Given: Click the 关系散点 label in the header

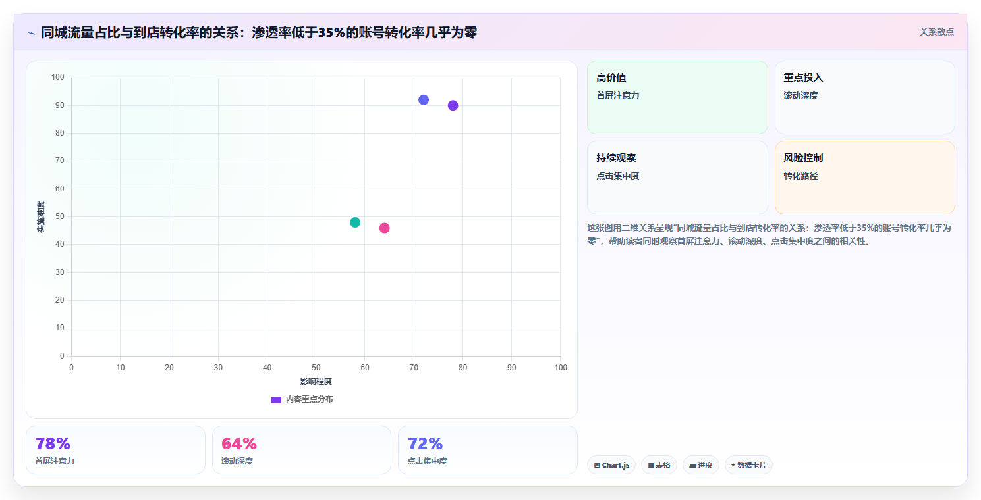Looking at the screenshot, I should 936,32.
